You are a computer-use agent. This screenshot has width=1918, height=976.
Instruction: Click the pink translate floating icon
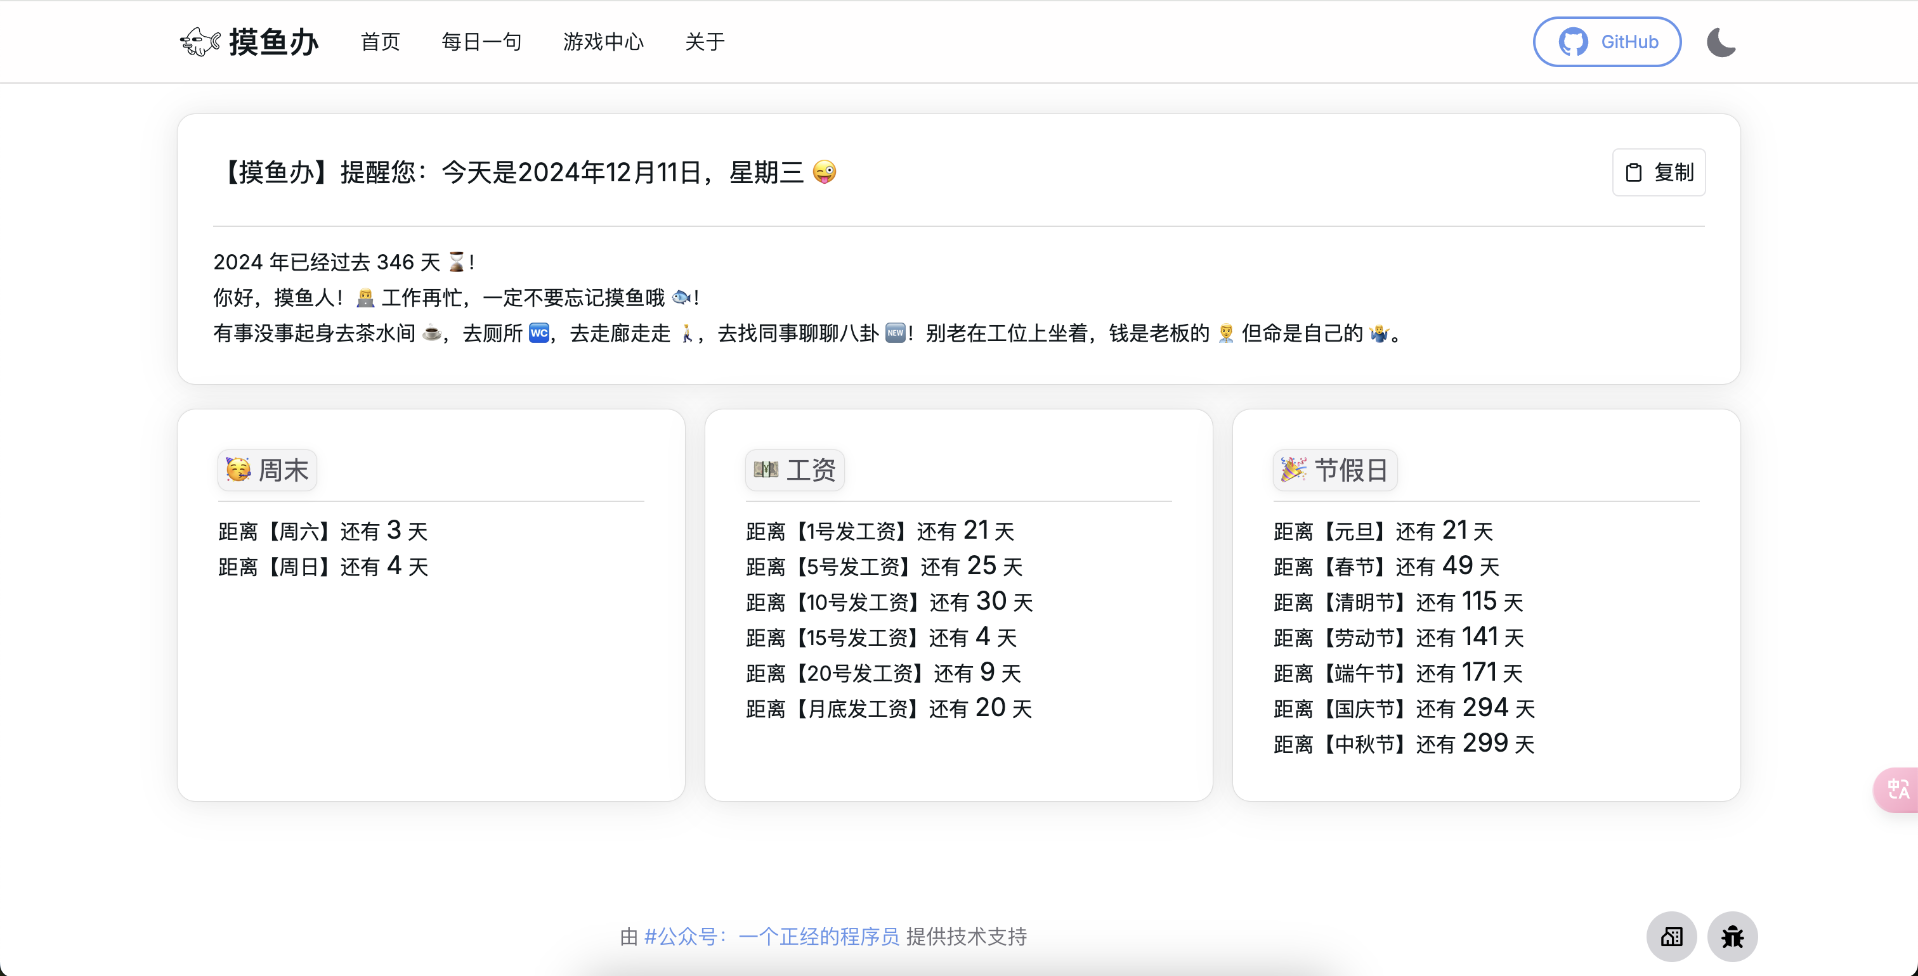pyautogui.click(x=1897, y=788)
